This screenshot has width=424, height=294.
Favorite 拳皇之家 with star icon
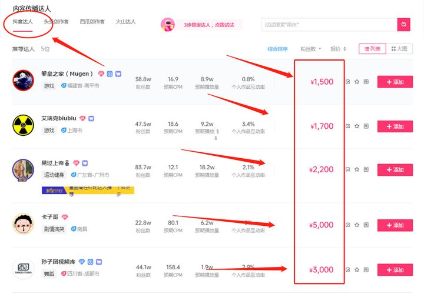pyautogui.click(x=356, y=82)
